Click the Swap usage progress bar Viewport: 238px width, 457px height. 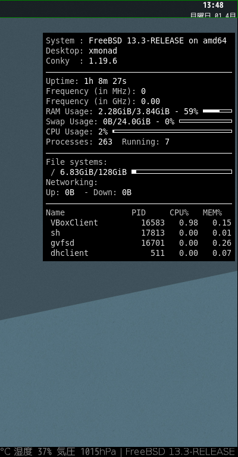pyautogui.click(x=206, y=121)
